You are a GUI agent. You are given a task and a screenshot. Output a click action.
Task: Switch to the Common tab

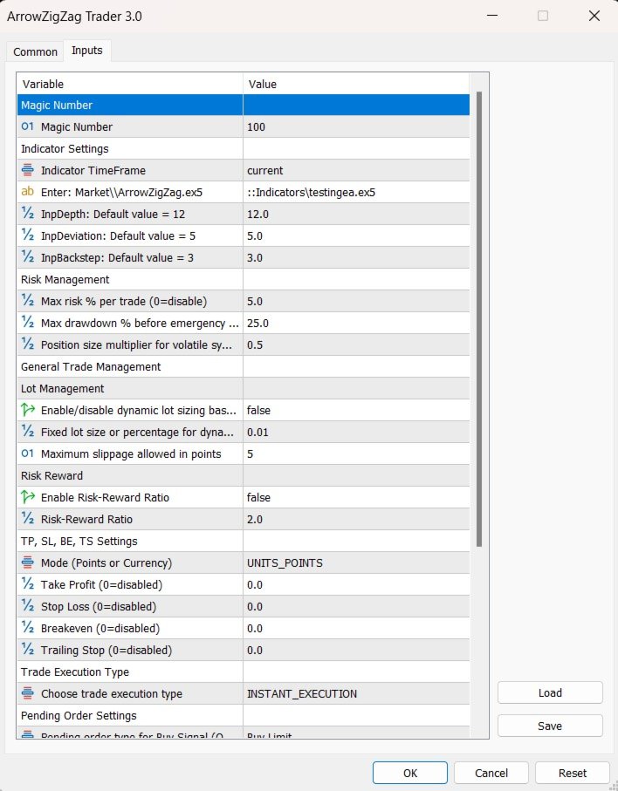coord(35,52)
